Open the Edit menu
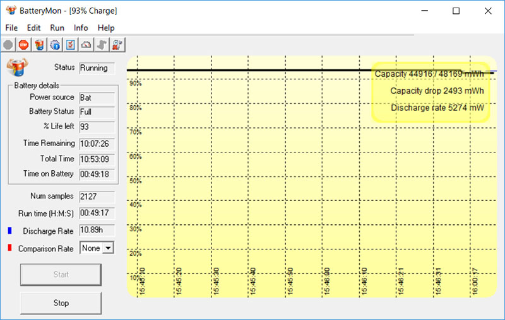505x320 pixels. click(33, 28)
